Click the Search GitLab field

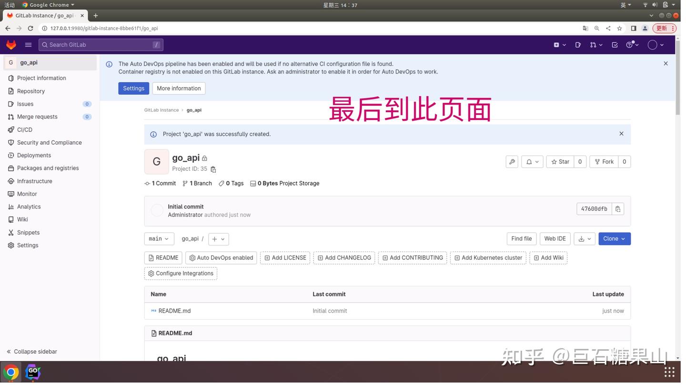101,45
